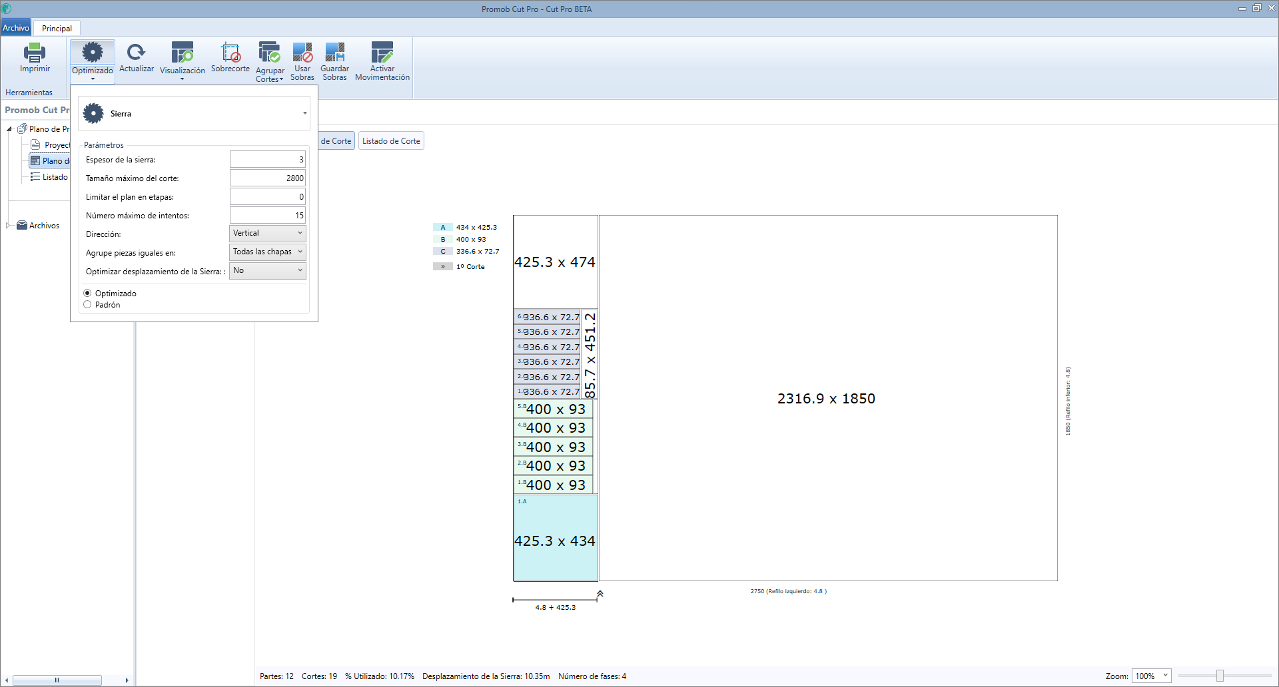Image resolution: width=1279 pixels, height=687 pixels.
Task: Open Optimizar desplazamiento de la Sierra dropdown
Action: click(267, 271)
